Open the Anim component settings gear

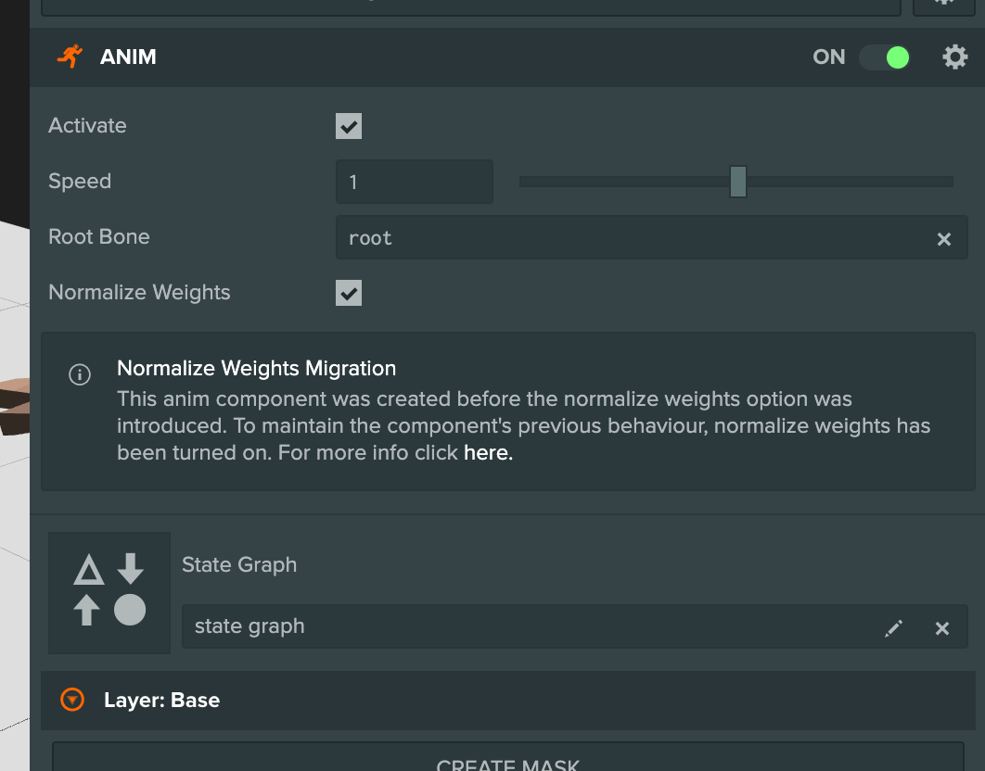[954, 57]
